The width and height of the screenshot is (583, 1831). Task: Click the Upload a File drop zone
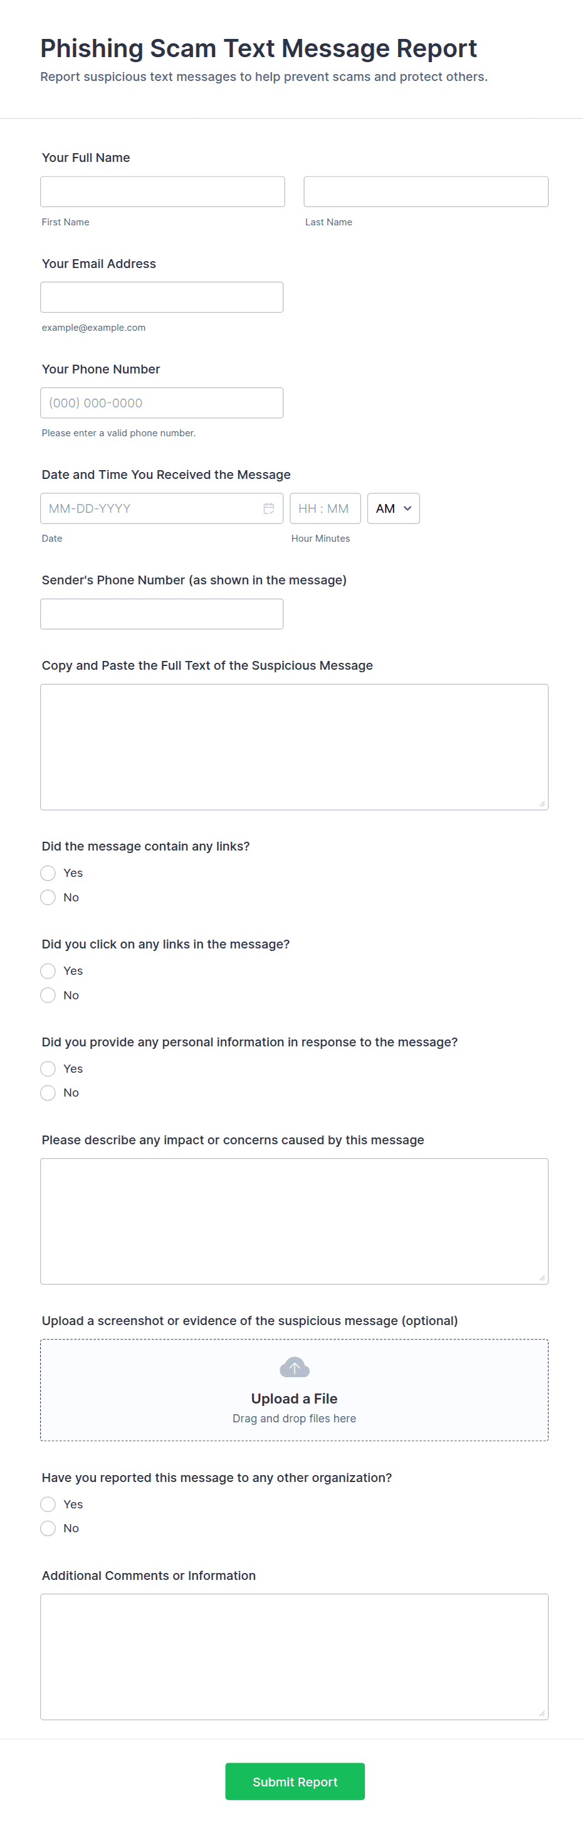[x=294, y=1390]
